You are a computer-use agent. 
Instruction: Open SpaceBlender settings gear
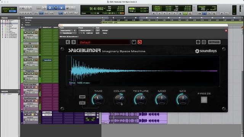(x=198, y=42)
